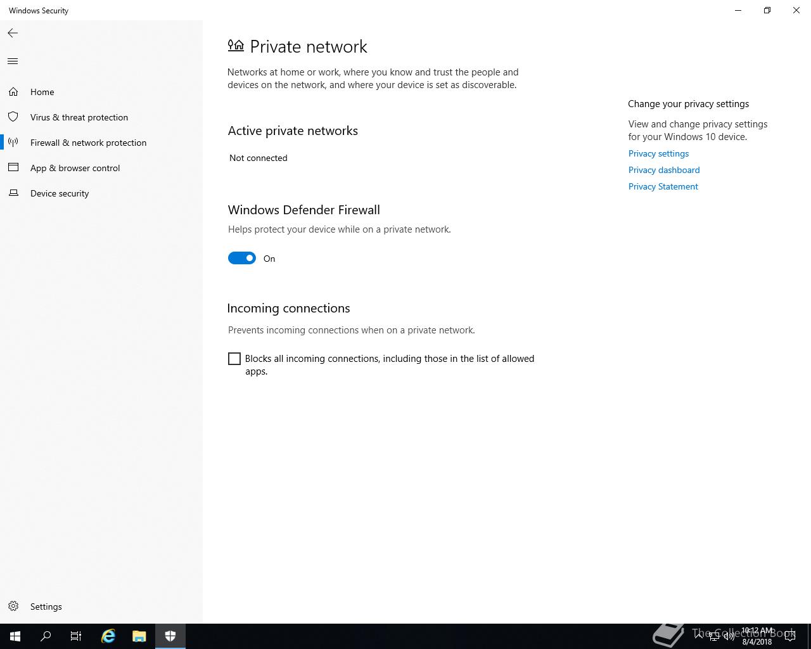Click the back arrow icon
This screenshot has width=811, height=649.
(x=13, y=33)
